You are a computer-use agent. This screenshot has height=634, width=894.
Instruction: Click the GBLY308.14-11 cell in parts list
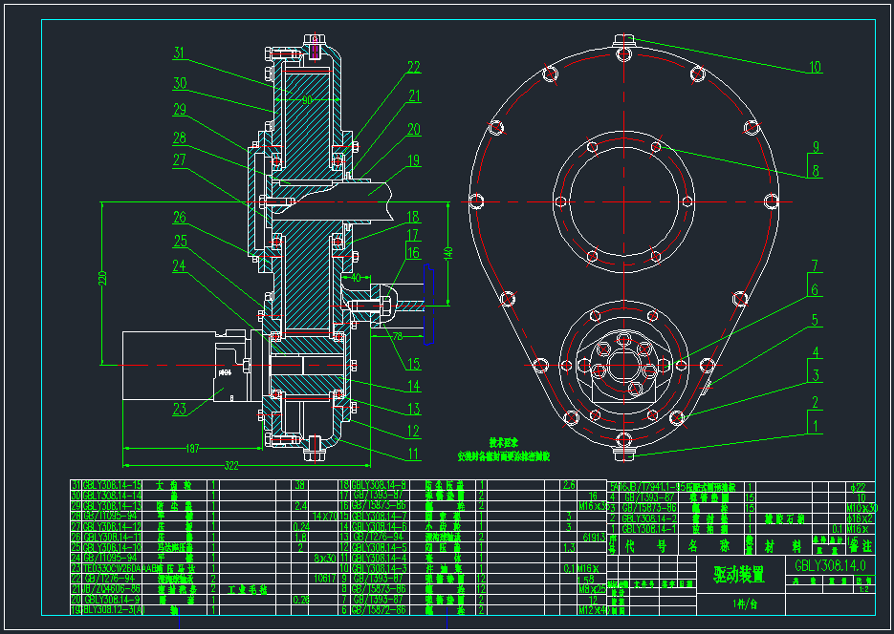pyautogui.click(x=112, y=537)
